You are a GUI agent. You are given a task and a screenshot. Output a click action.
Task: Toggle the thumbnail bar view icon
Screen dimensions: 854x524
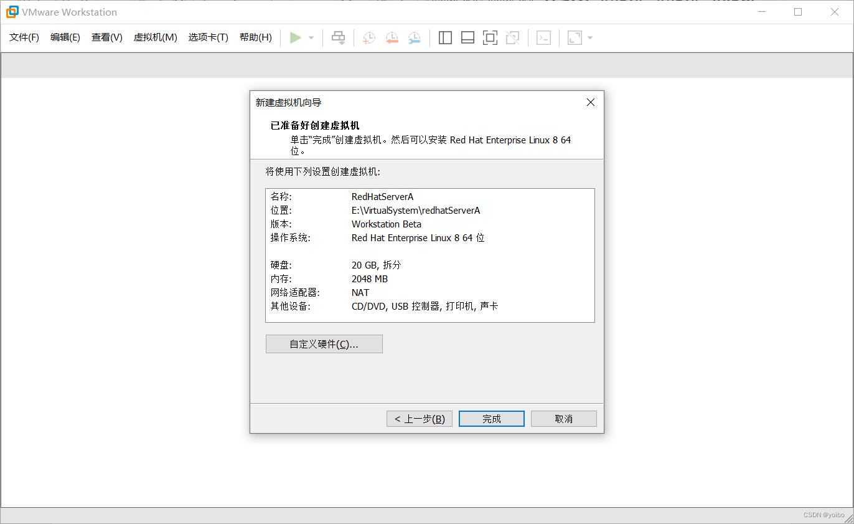(467, 38)
